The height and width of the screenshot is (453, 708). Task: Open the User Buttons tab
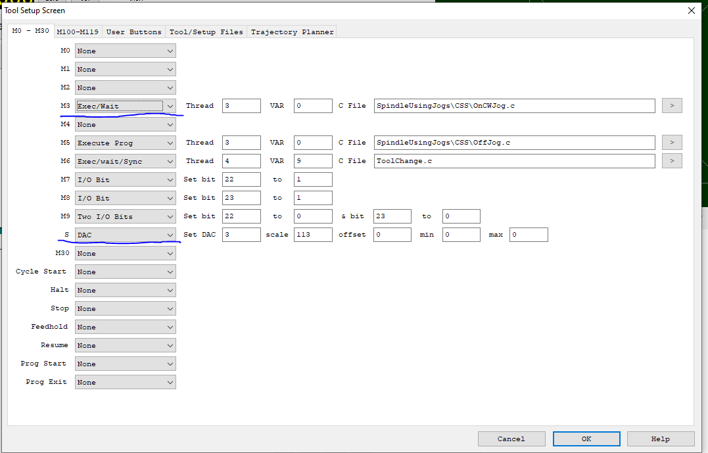coord(133,32)
